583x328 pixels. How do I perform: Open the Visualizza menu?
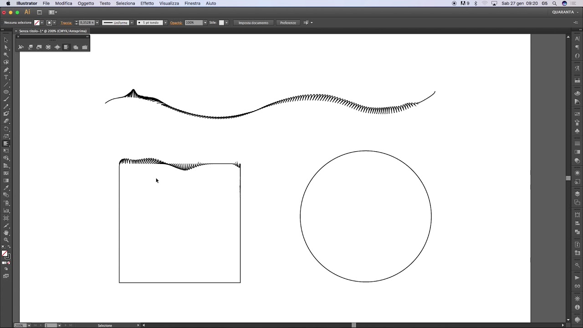169,3
